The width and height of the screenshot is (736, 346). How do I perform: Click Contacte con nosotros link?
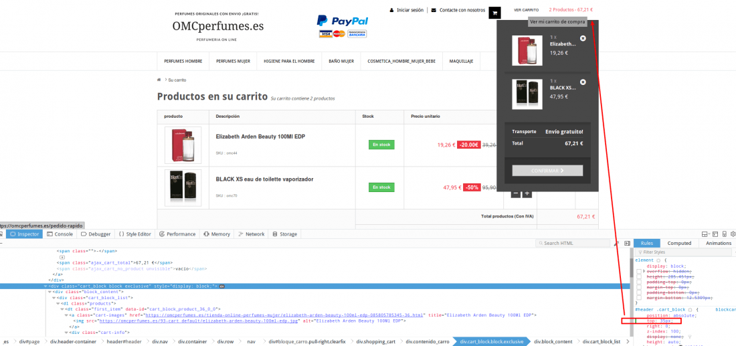click(462, 10)
